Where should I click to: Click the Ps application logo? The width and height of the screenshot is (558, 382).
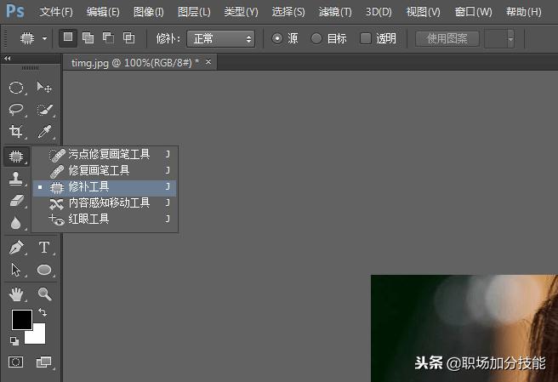tap(15, 11)
